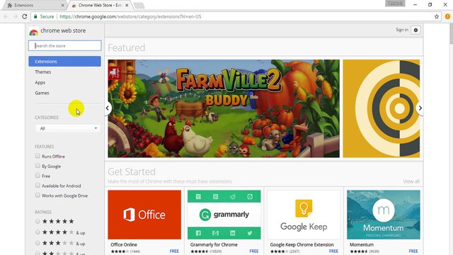Click the Featured heading text
This screenshot has width=453, height=255.
127,47
